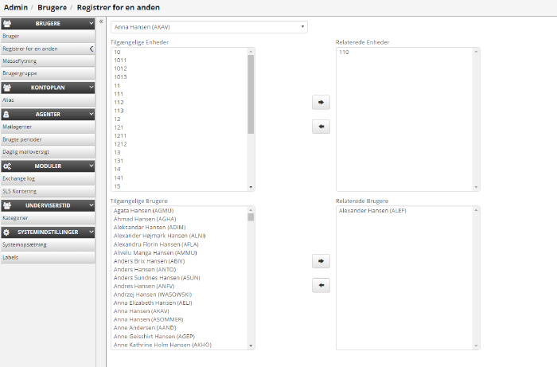Collapse the Kontoplan section
This screenshot has width=557, height=367.
point(92,88)
